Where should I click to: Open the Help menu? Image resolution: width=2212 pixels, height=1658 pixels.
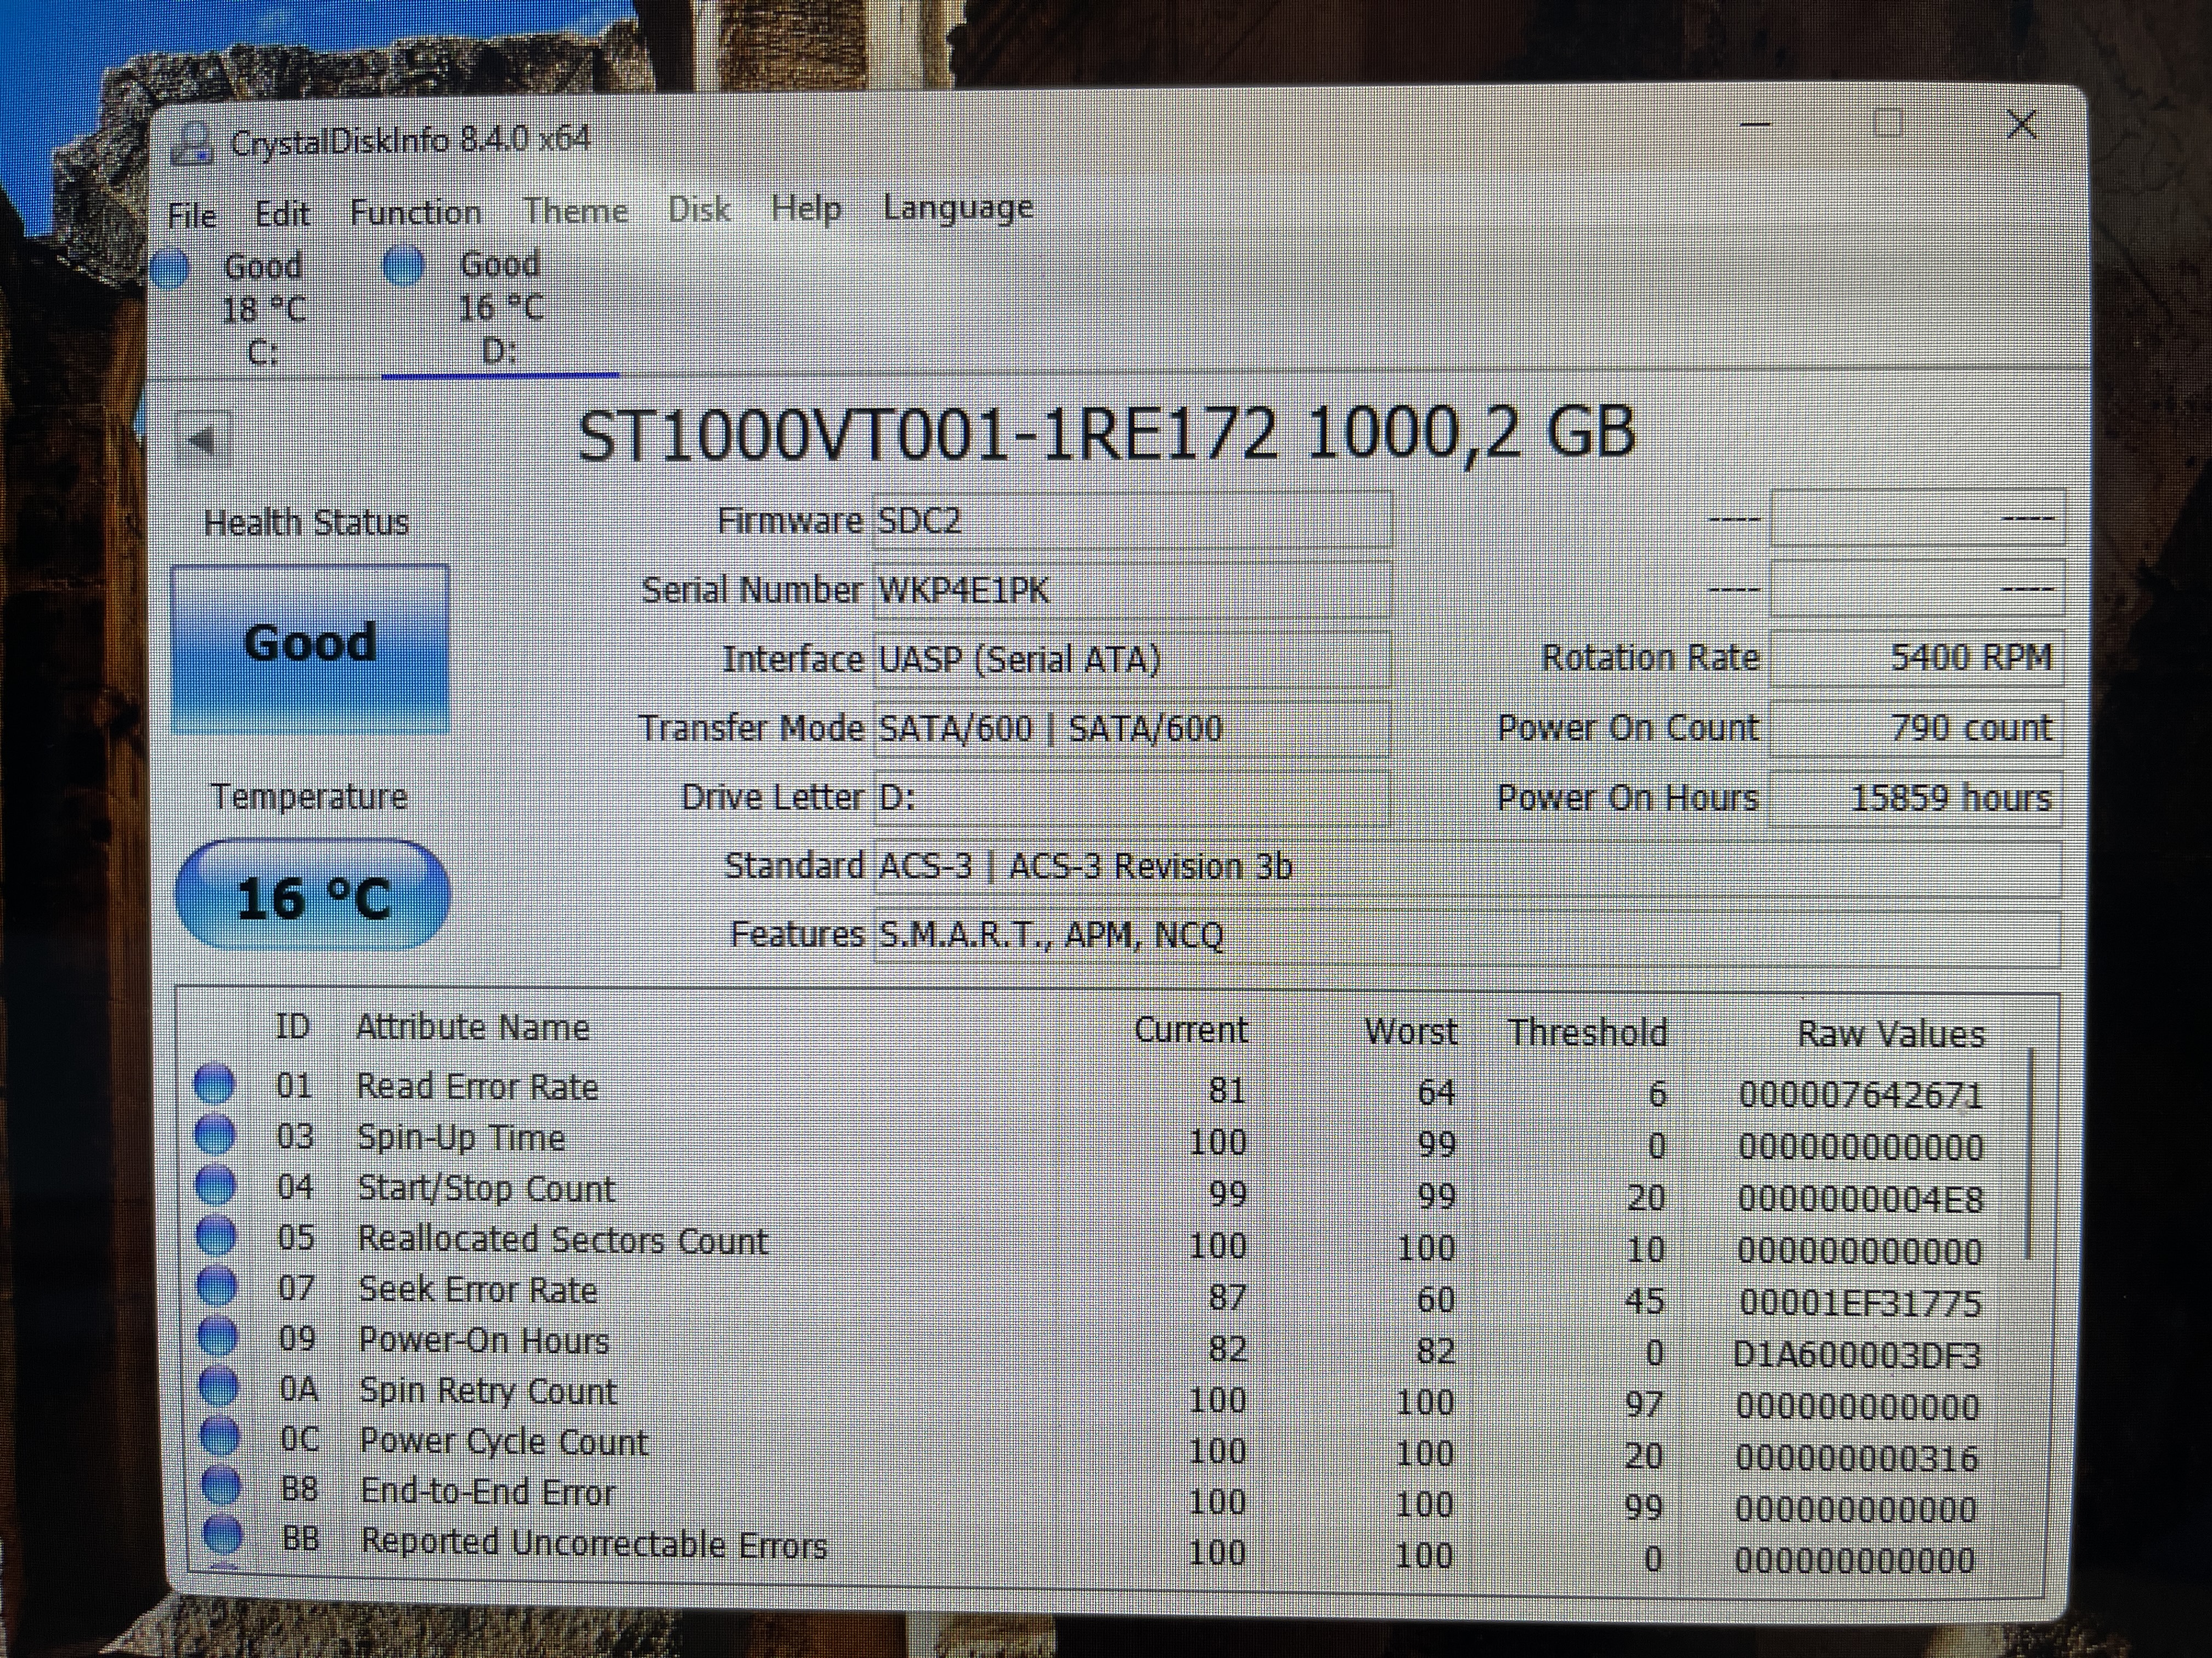[806, 208]
